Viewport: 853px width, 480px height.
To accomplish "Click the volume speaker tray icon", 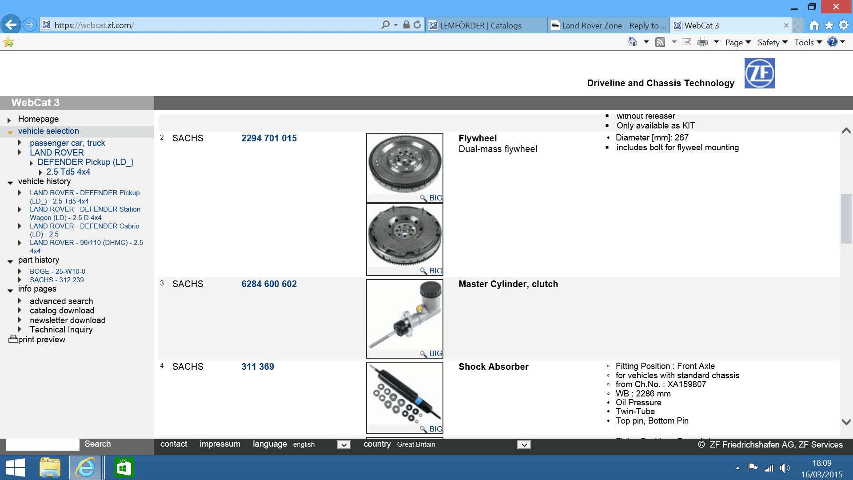I will (785, 468).
